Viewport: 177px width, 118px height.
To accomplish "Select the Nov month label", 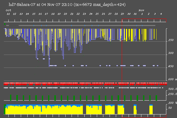I will (x=141, y=10).
